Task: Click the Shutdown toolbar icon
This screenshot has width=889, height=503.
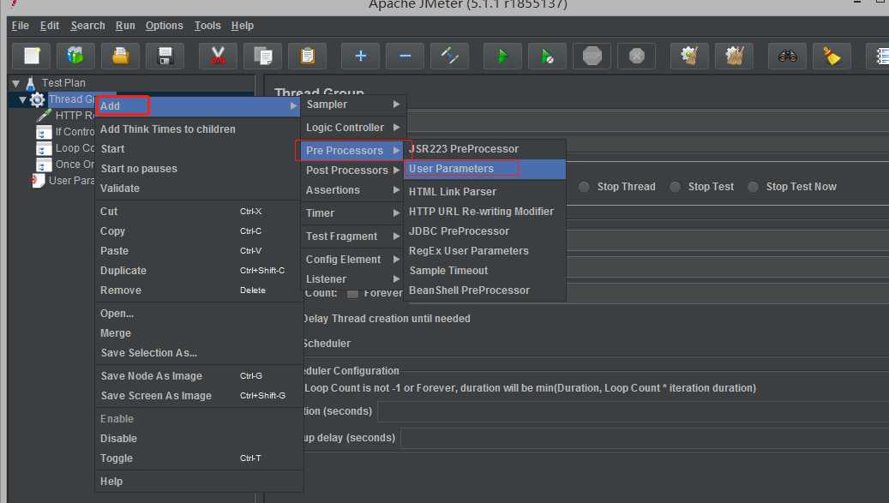Action: 637,56
